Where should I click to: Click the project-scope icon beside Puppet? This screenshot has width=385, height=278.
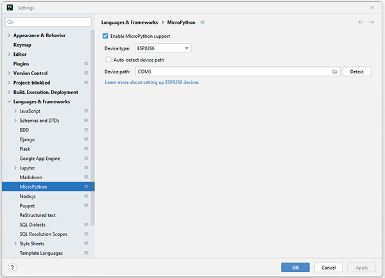coord(86,205)
